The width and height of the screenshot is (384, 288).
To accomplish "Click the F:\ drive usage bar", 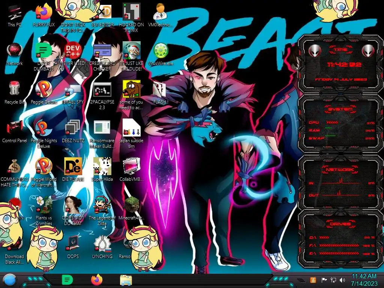I will pyautogui.click(x=339, y=245).
